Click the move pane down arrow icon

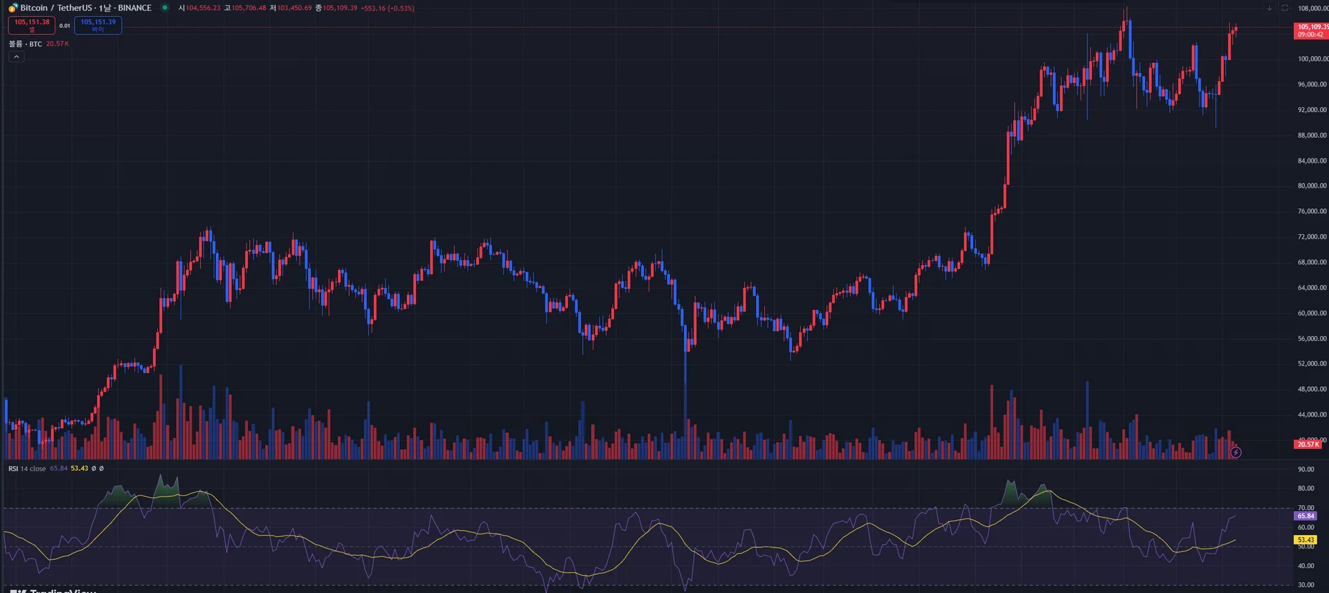click(x=1269, y=8)
